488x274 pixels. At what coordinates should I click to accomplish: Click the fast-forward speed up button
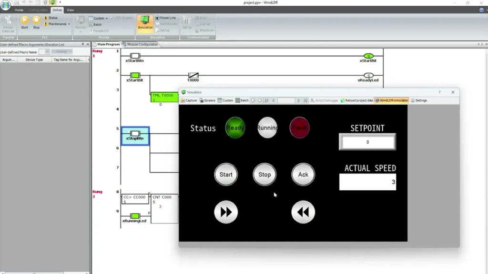[x=226, y=212]
